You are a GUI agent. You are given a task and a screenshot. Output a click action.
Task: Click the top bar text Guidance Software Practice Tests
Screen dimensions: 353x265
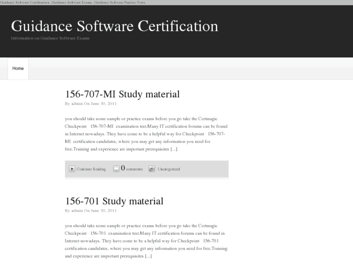tap(120, 2)
